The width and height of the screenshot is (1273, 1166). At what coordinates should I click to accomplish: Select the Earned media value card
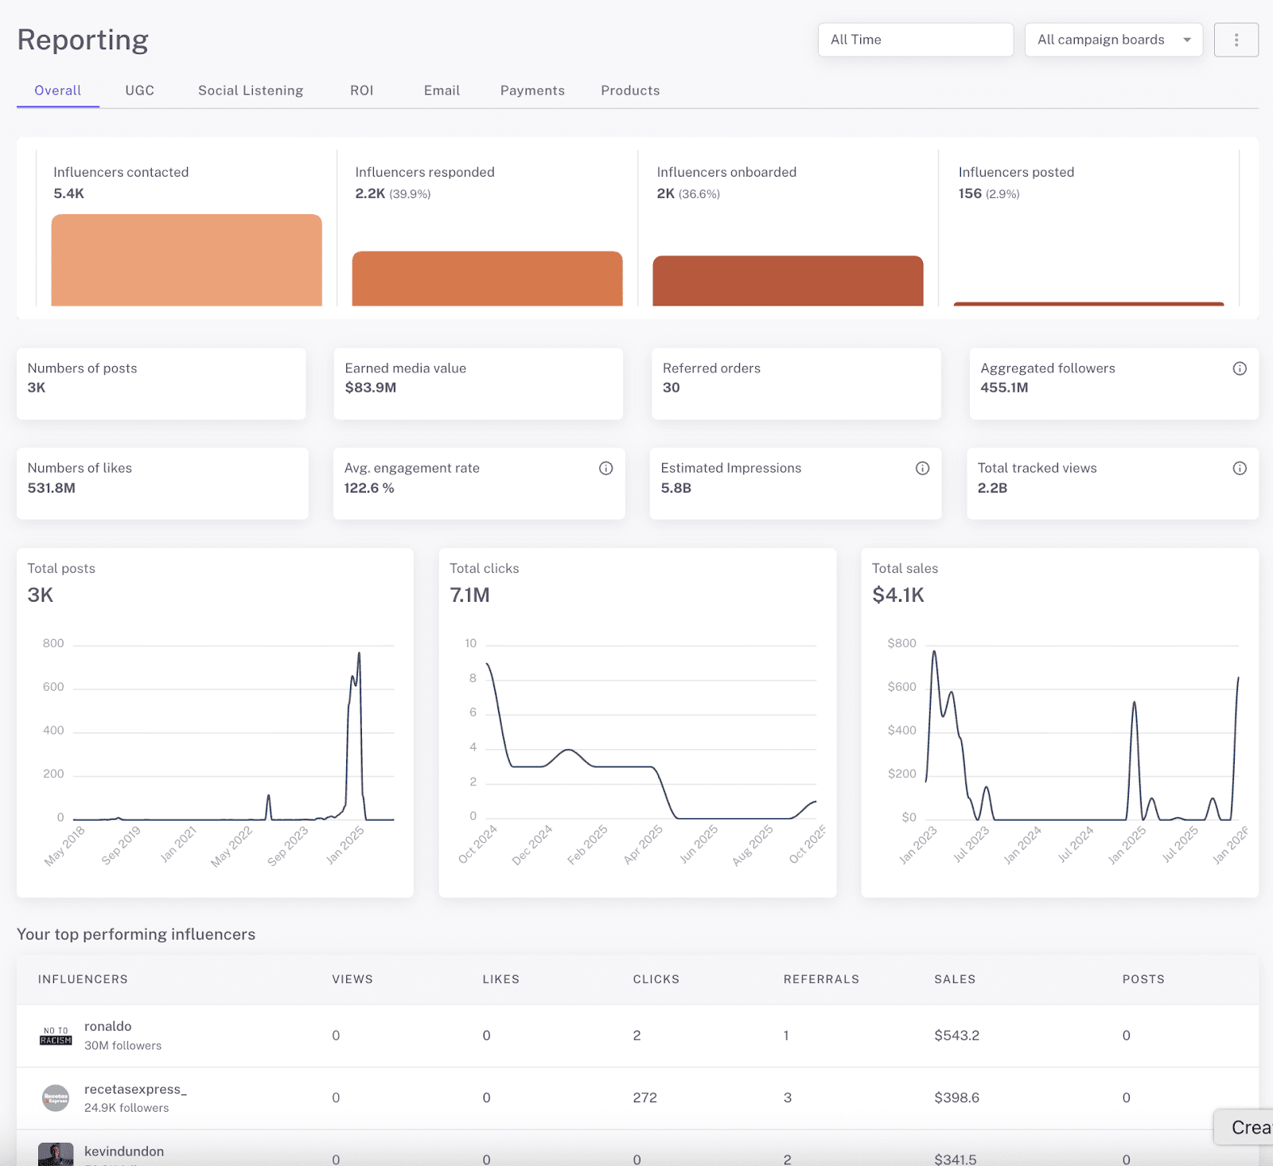pyautogui.click(x=478, y=384)
